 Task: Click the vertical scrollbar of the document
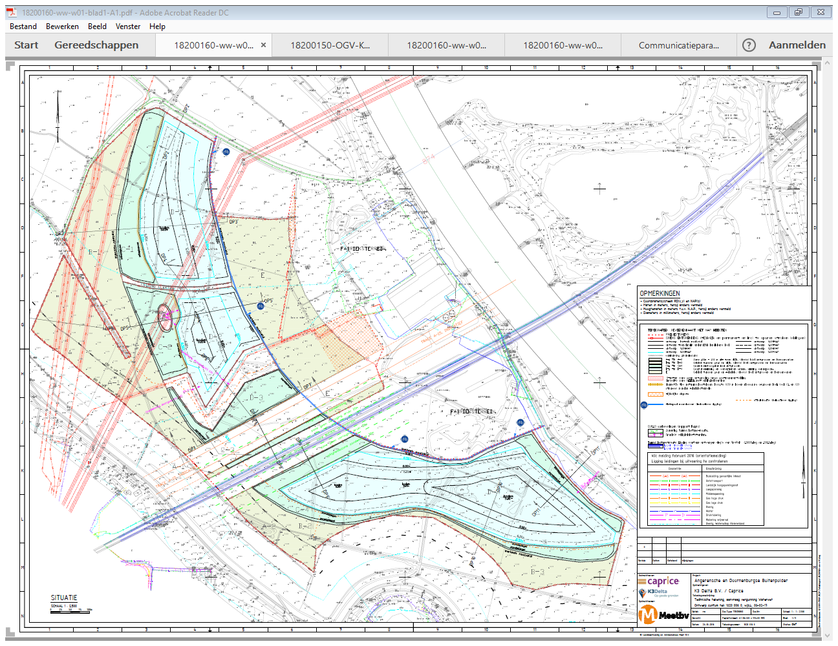[x=826, y=349]
